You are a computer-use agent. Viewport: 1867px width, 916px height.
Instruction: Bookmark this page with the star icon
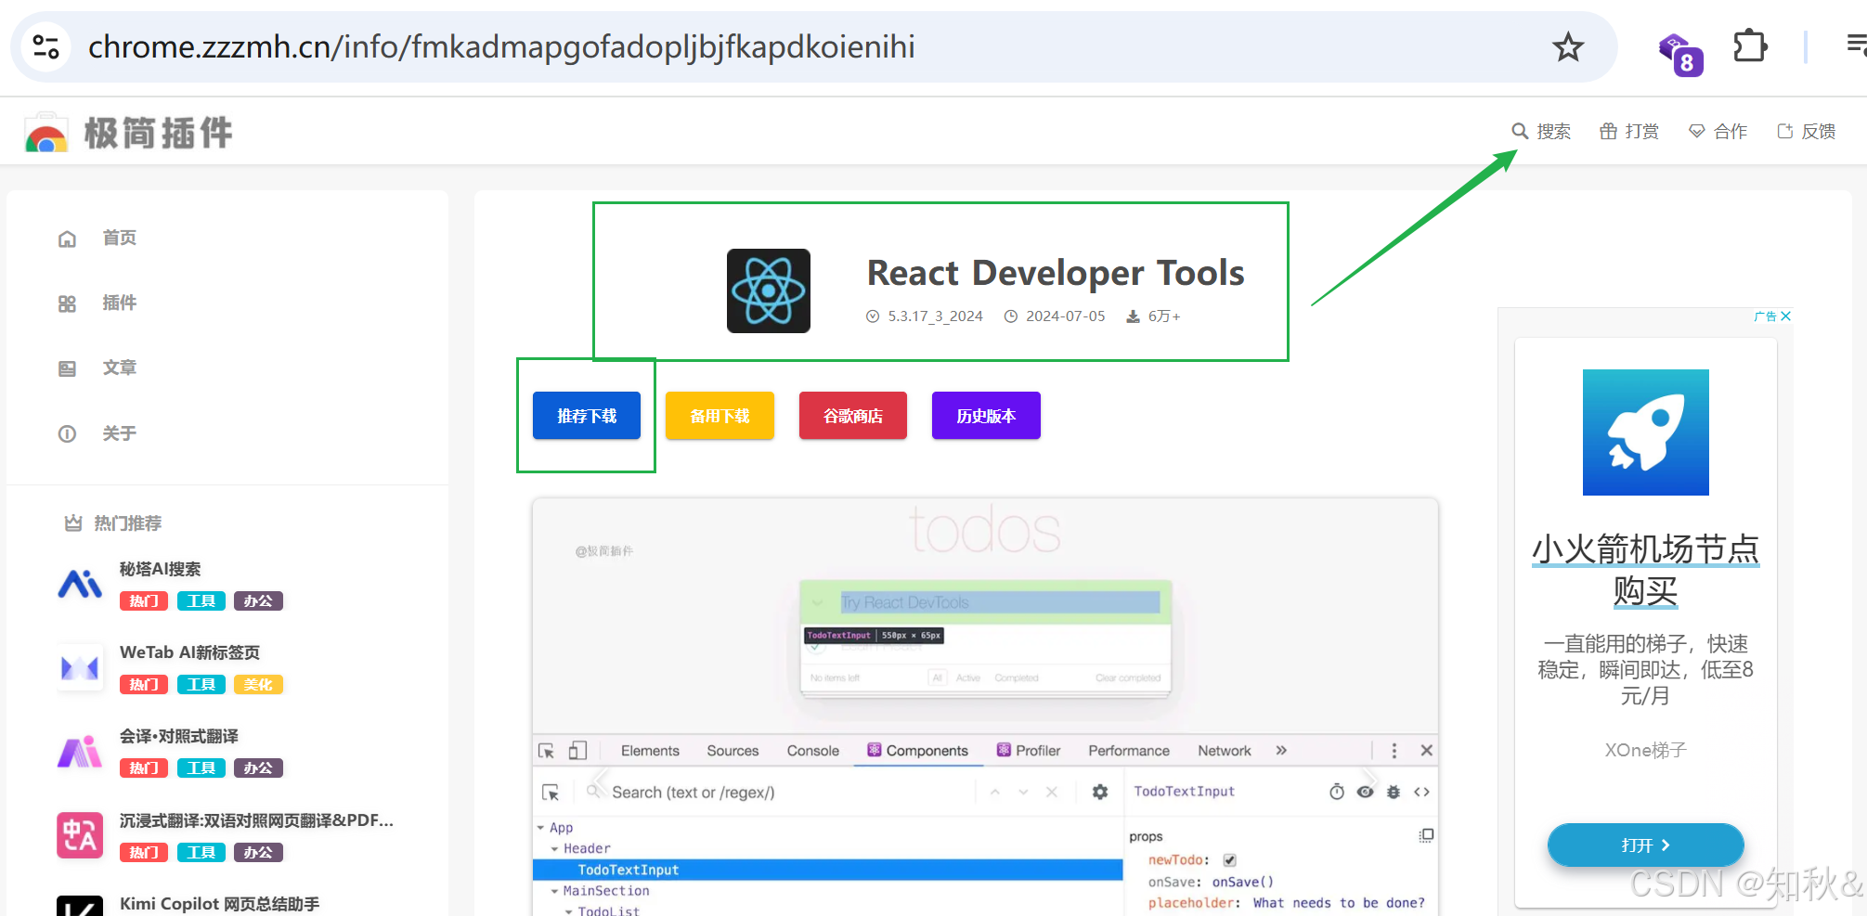(x=1568, y=46)
